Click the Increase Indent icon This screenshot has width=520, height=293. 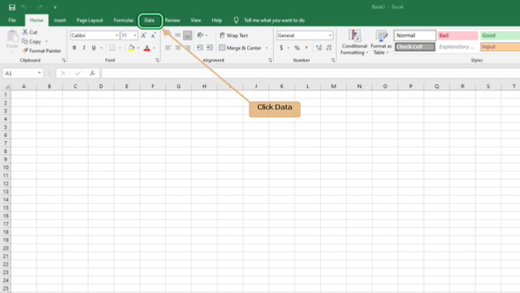pyautogui.click(x=209, y=48)
